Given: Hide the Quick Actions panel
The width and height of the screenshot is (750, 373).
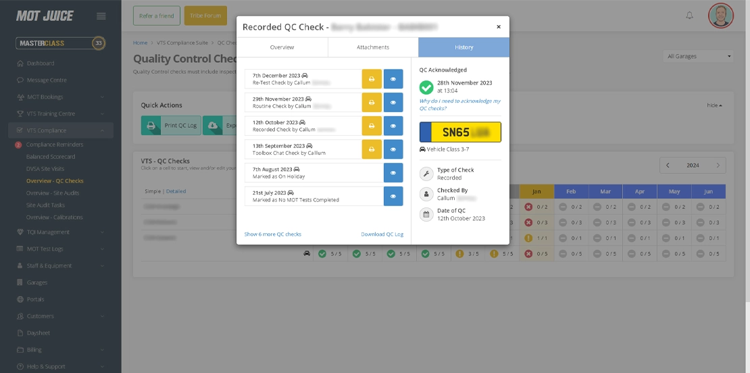Looking at the screenshot, I should coord(715,105).
